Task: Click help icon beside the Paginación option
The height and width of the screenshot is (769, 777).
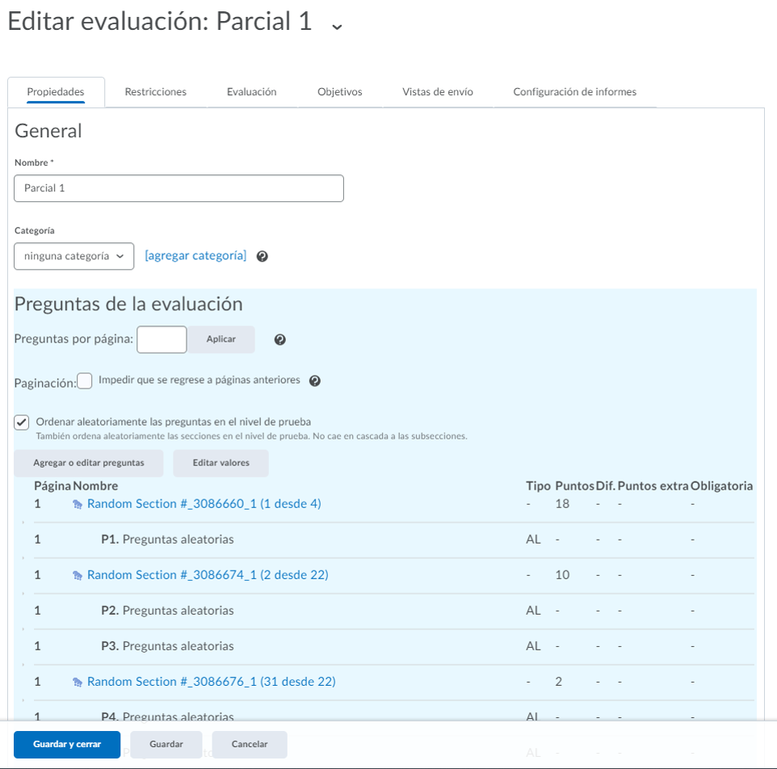Action: point(315,380)
